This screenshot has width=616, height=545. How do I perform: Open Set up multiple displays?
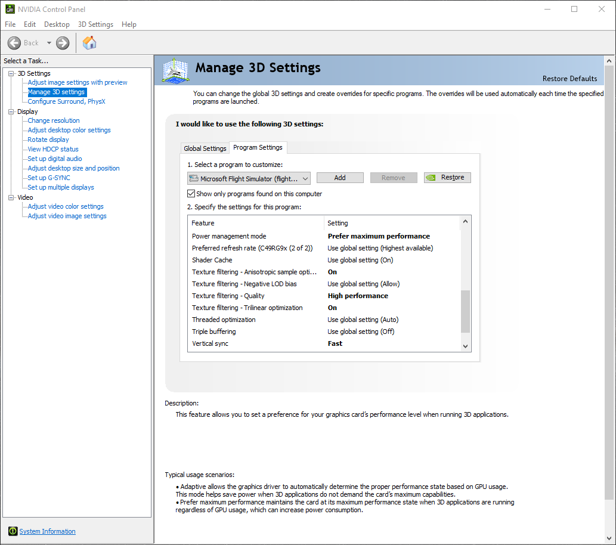60,187
